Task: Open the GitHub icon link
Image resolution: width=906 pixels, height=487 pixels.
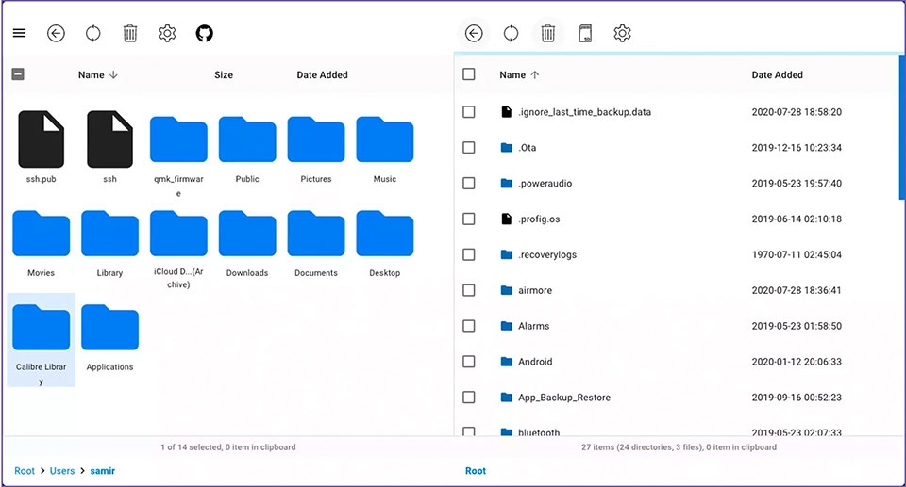Action: pyautogui.click(x=204, y=33)
